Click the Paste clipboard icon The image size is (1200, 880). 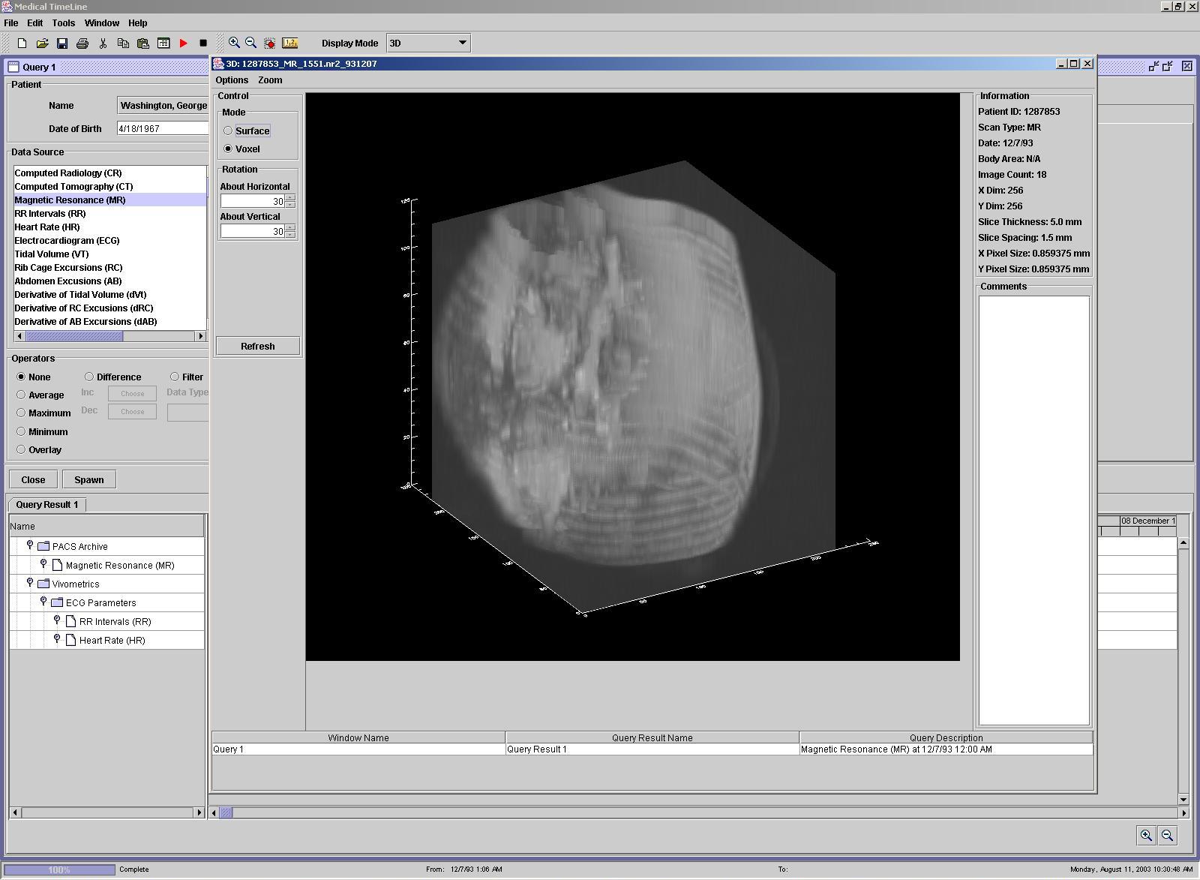click(x=143, y=44)
